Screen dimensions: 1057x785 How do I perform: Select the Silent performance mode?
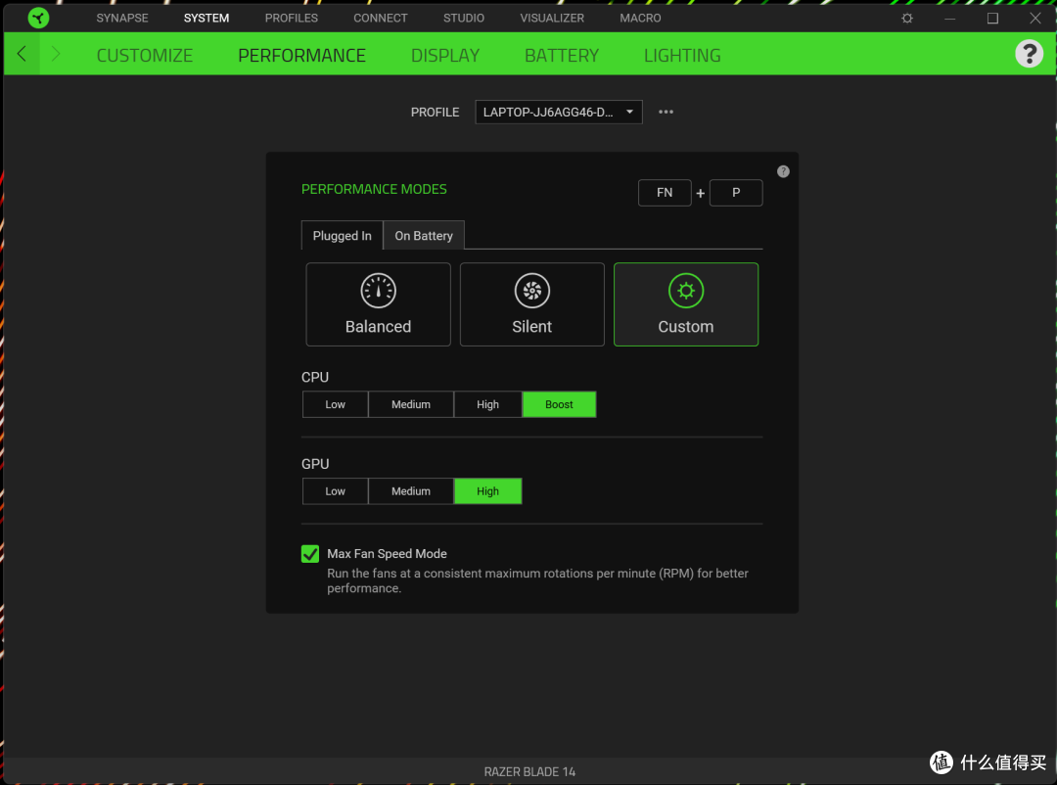coord(531,304)
